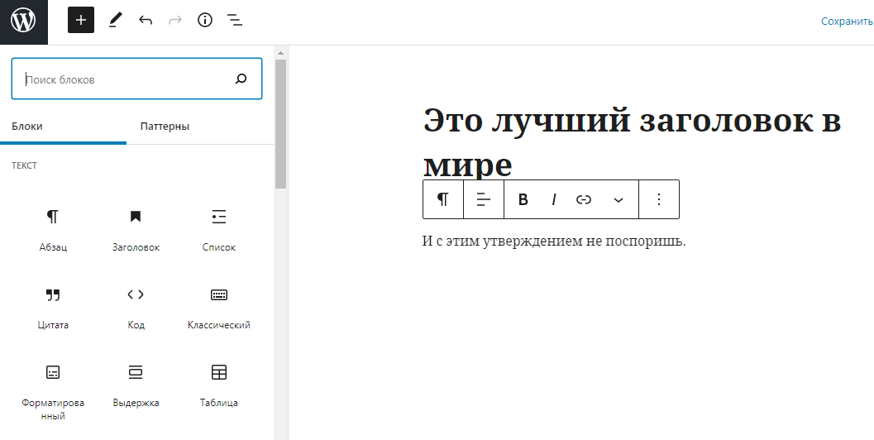874x440 pixels.
Task: Open the text alignment options
Action: (x=484, y=199)
